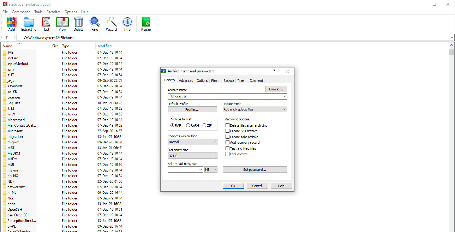Click the scrollbar up arrow
The height and width of the screenshot is (232, 455).
tap(452, 45)
